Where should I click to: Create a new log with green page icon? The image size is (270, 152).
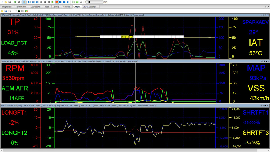[73, 2]
